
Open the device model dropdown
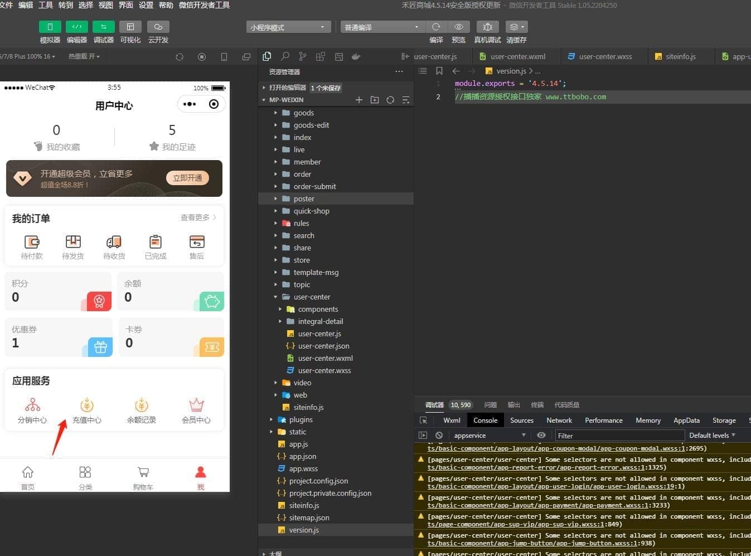point(28,56)
